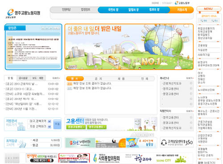Click the green 영주고용센터 button
Viewport: 223px width, 164px height.
[x=97, y=127]
